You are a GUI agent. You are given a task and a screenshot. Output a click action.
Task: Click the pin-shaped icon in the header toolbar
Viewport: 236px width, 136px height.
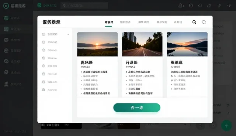(219, 6)
